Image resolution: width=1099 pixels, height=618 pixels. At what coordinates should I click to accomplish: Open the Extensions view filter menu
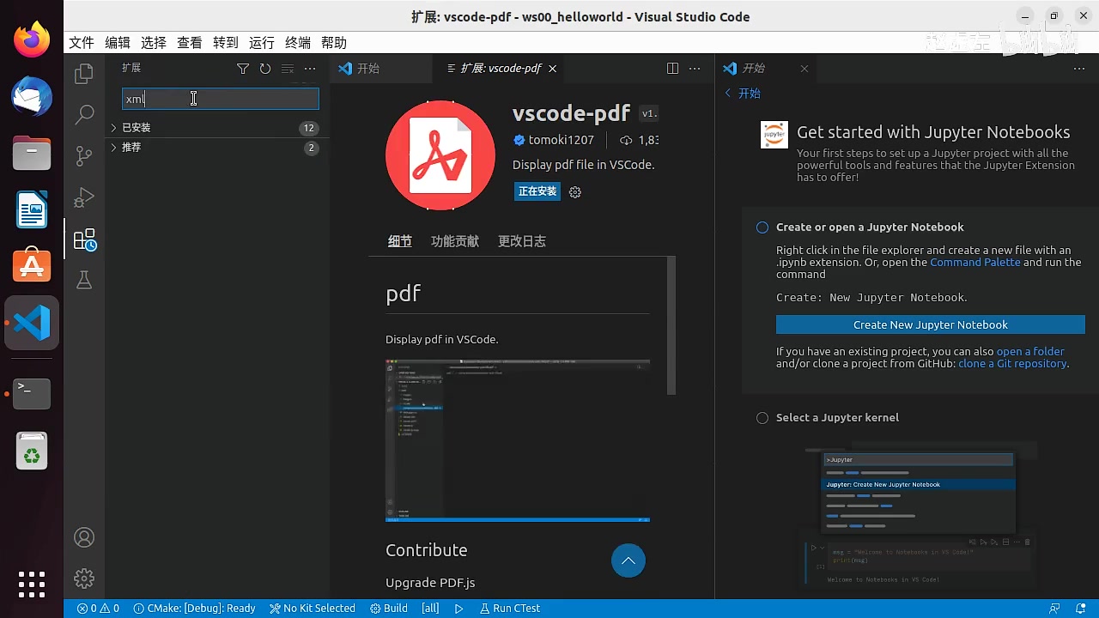click(x=243, y=68)
